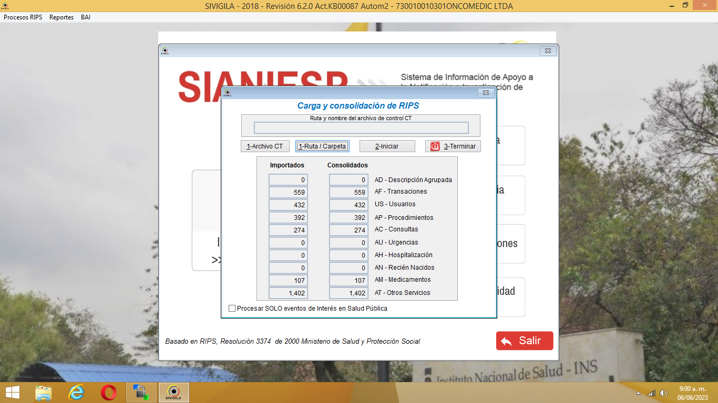The image size is (718, 403).
Task: Click the volume speaker tray icon
Action: coord(663,393)
